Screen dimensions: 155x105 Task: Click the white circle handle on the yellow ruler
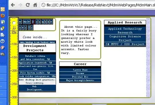[x=14, y=23]
